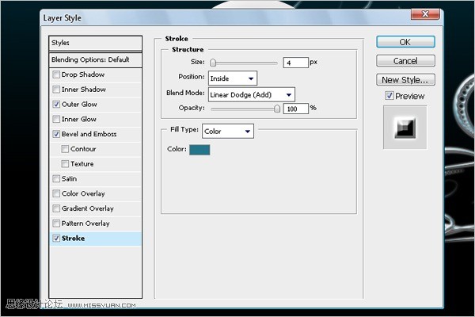Click the Opacity slider handle

coord(277,109)
